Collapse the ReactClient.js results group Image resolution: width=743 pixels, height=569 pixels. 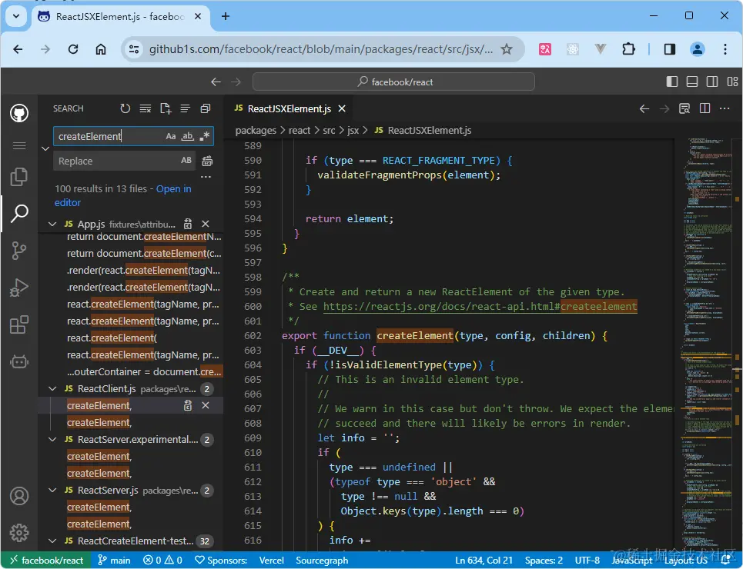(52, 388)
